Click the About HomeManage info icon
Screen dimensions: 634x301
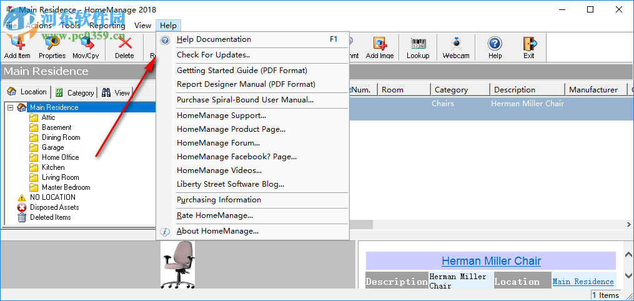(165, 232)
